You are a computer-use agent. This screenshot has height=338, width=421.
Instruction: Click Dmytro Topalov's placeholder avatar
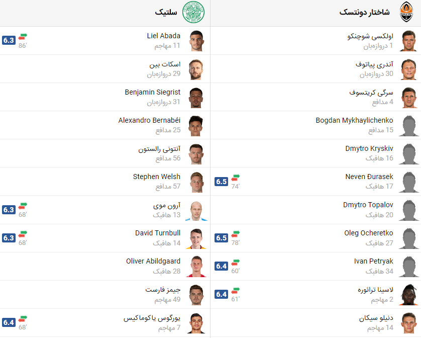[409, 210]
